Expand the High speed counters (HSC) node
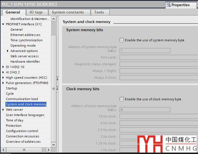 (3, 78)
